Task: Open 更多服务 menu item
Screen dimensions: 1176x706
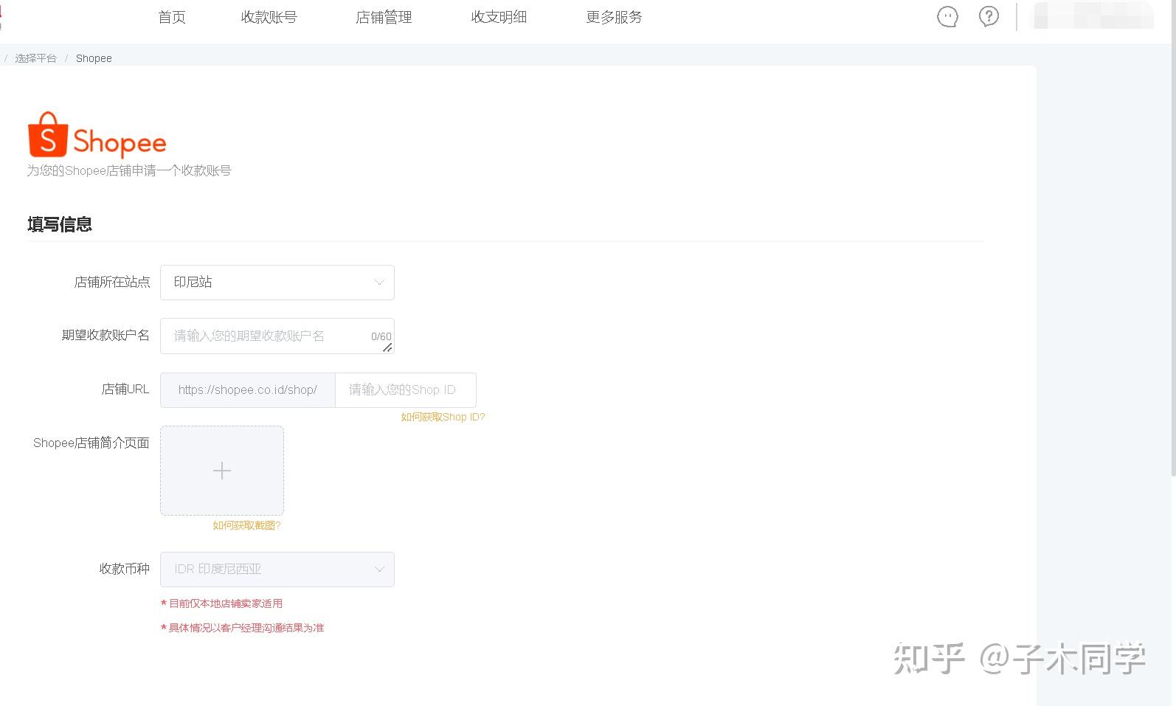Action: tap(614, 17)
